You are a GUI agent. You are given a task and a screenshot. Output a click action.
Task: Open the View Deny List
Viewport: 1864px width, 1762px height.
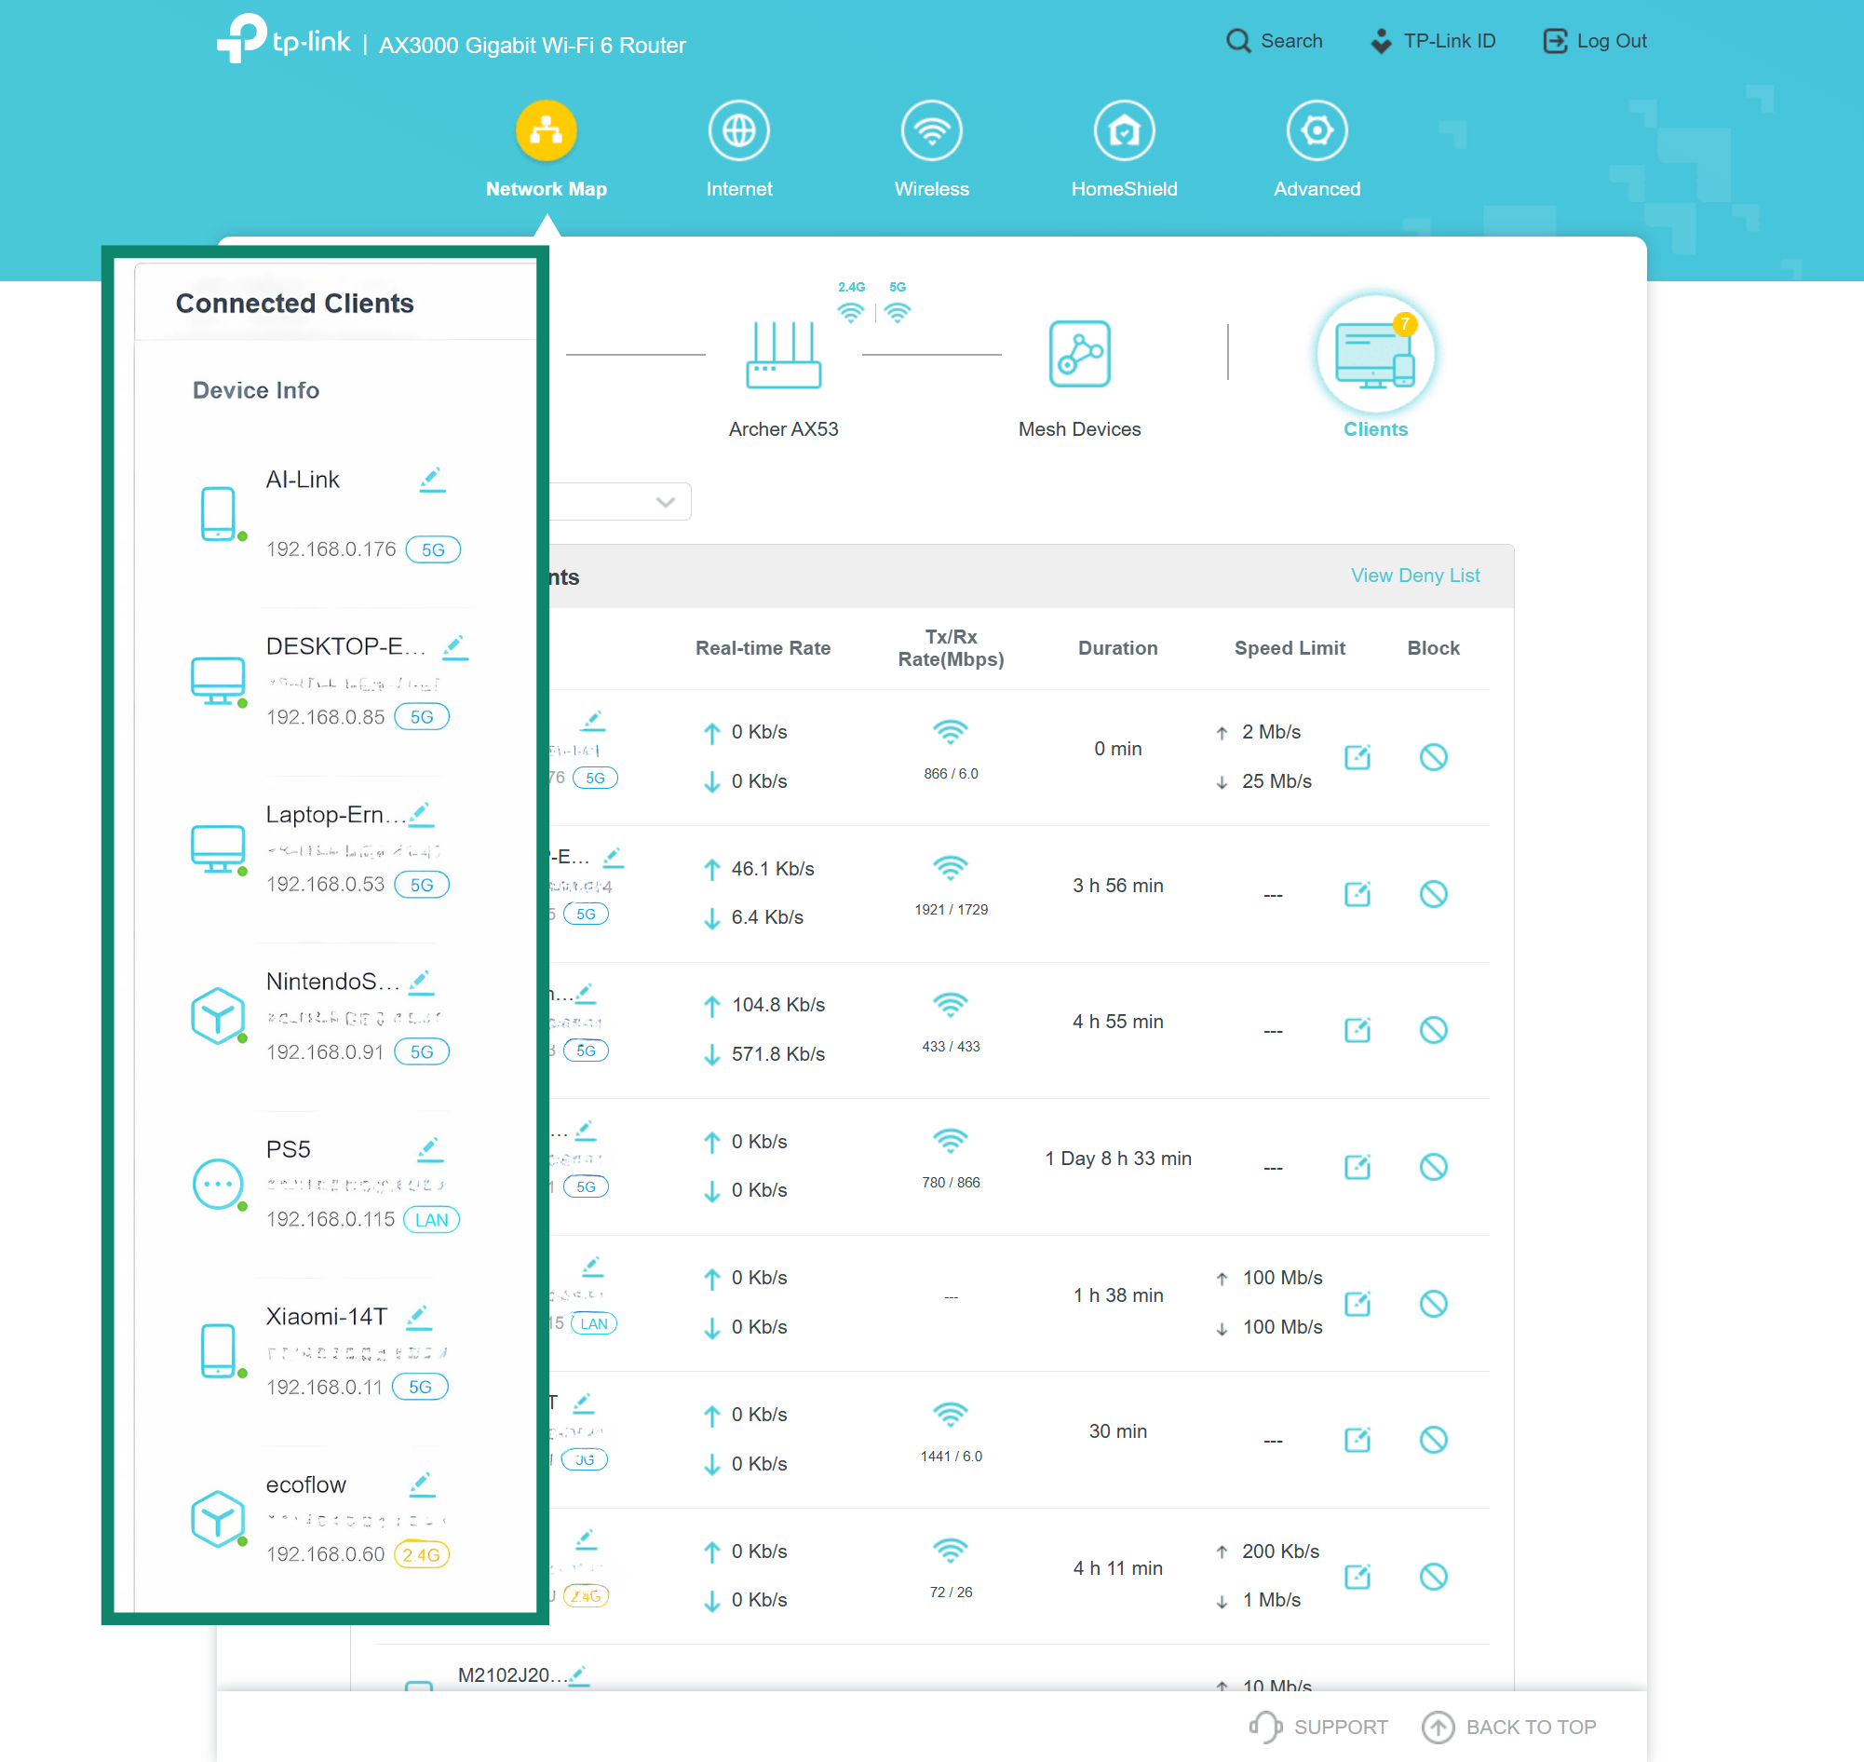(1414, 575)
